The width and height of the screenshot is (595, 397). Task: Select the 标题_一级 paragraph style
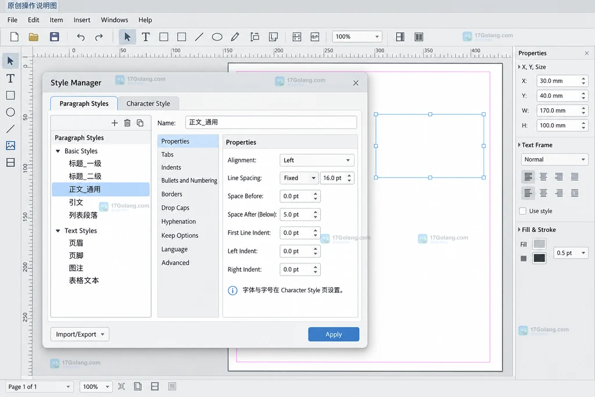[x=85, y=163]
